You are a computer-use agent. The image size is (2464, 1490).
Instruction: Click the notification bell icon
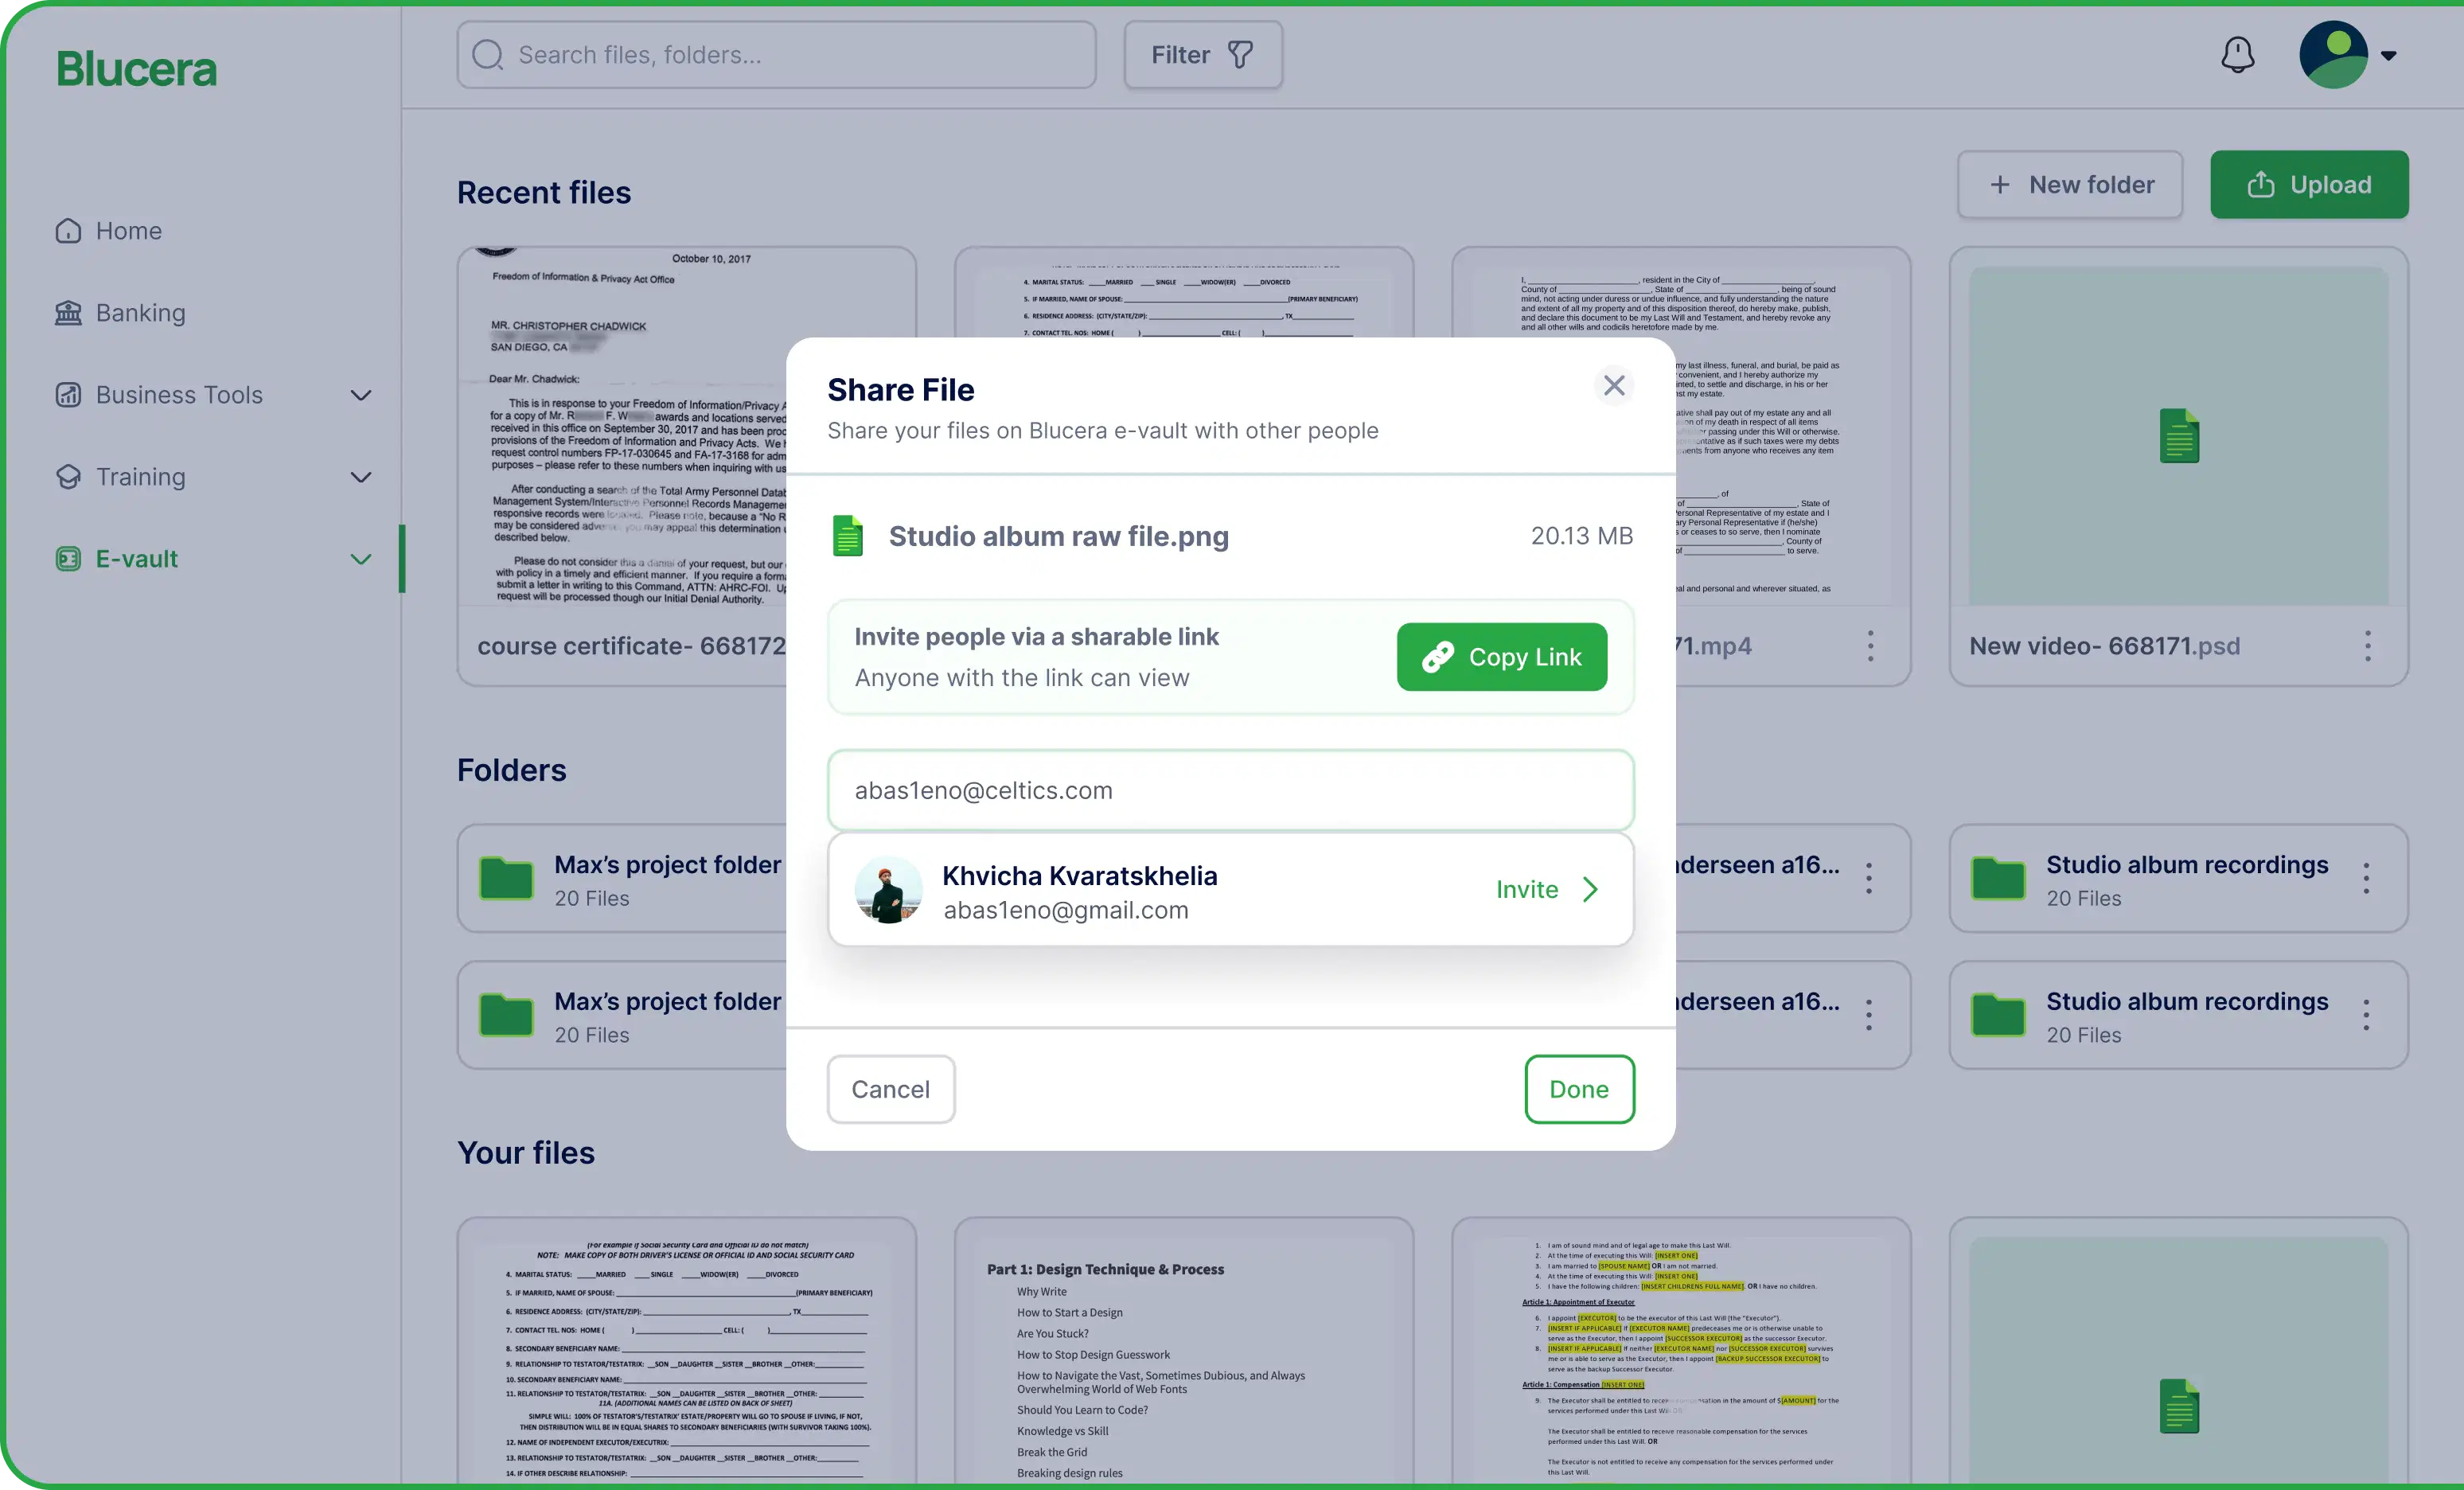tap(2237, 55)
